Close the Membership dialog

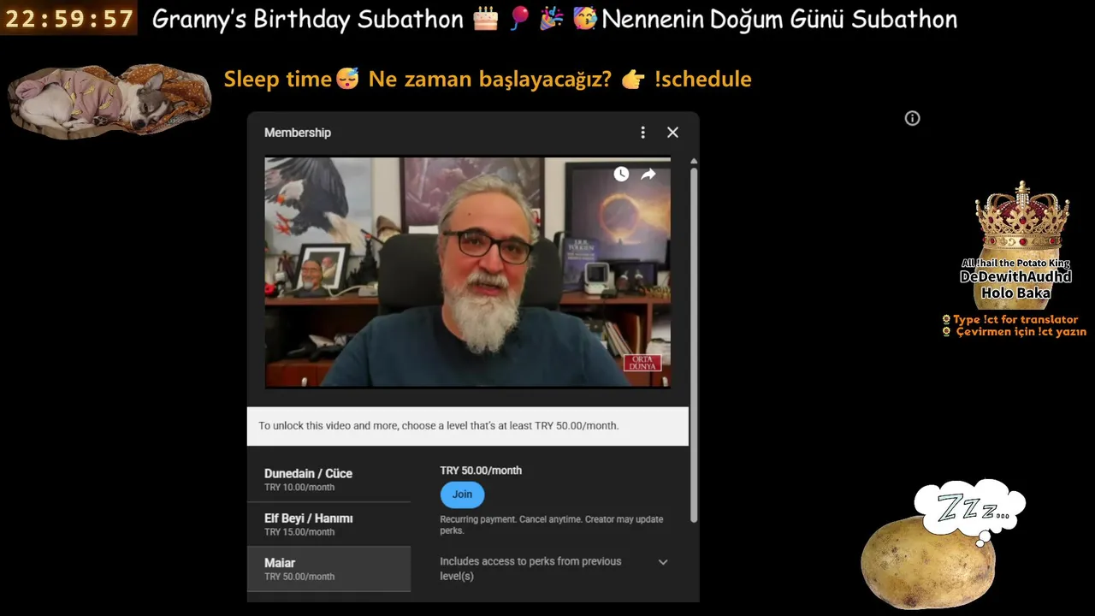(x=672, y=133)
